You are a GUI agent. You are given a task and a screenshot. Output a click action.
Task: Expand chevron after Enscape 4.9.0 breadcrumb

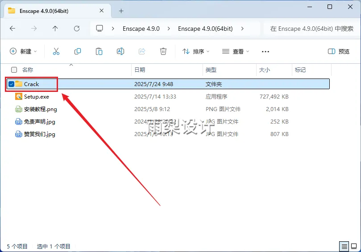(x=169, y=29)
